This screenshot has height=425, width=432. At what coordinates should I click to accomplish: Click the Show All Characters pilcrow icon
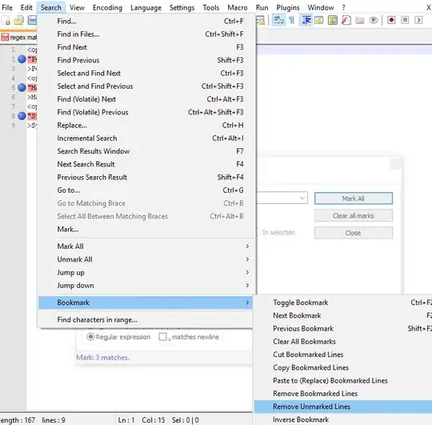[x=292, y=20]
